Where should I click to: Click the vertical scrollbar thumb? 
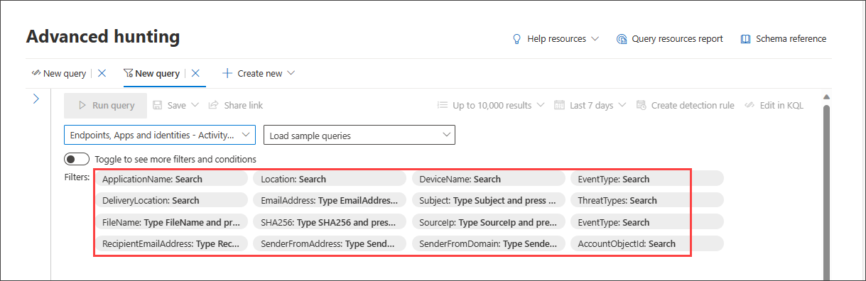point(826,192)
